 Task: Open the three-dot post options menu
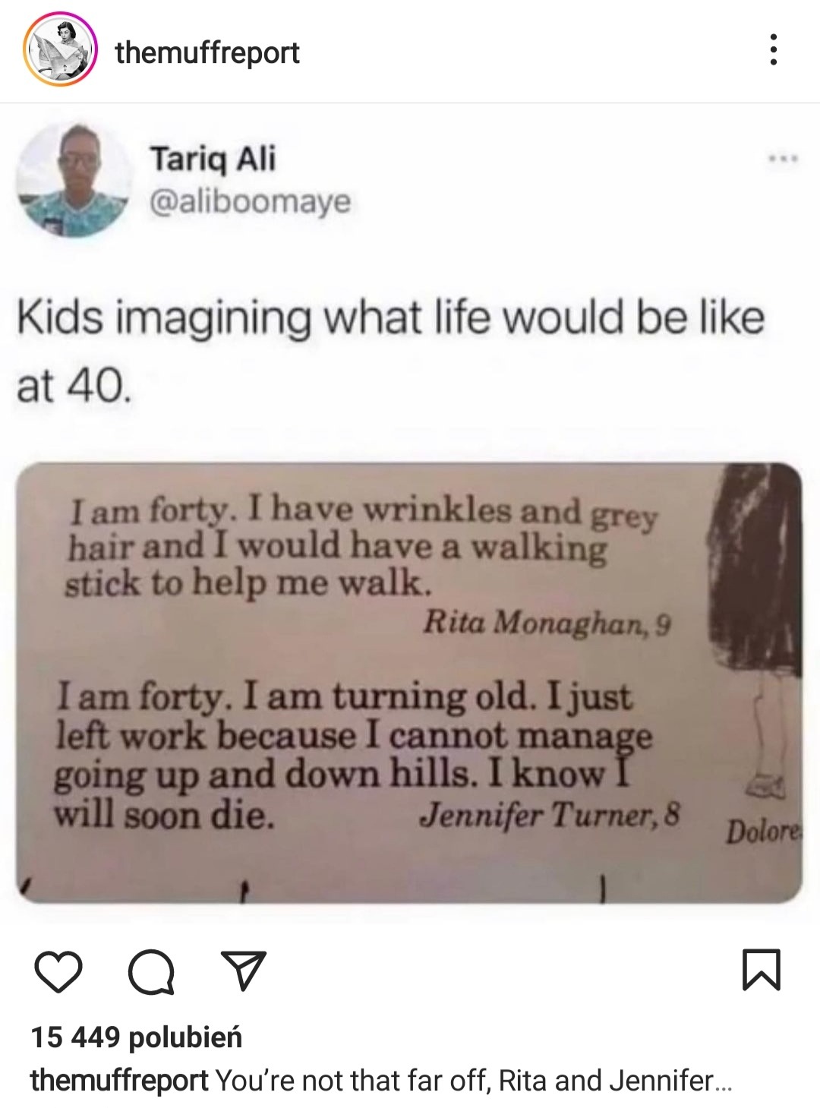[773, 51]
